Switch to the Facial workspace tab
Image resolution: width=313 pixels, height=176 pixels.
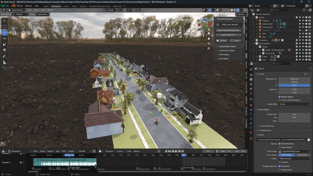[74, 6]
